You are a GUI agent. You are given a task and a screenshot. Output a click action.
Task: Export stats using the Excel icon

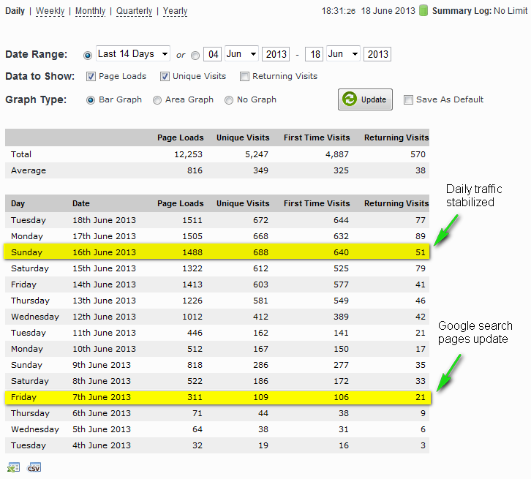pyautogui.click(x=14, y=467)
